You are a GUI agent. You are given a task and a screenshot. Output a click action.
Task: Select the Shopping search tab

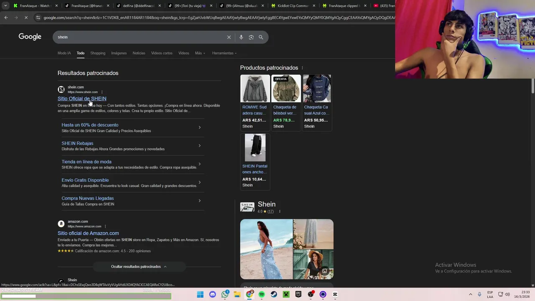click(98, 53)
